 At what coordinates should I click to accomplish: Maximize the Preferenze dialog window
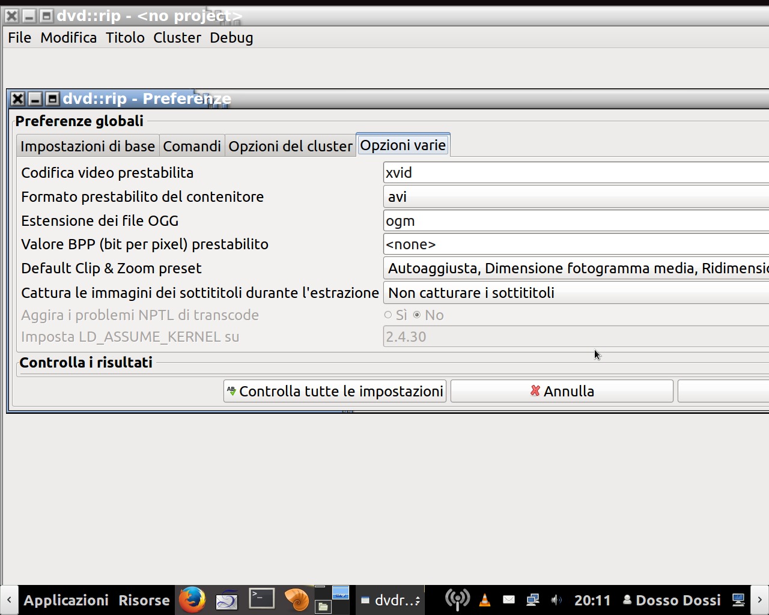point(53,99)
